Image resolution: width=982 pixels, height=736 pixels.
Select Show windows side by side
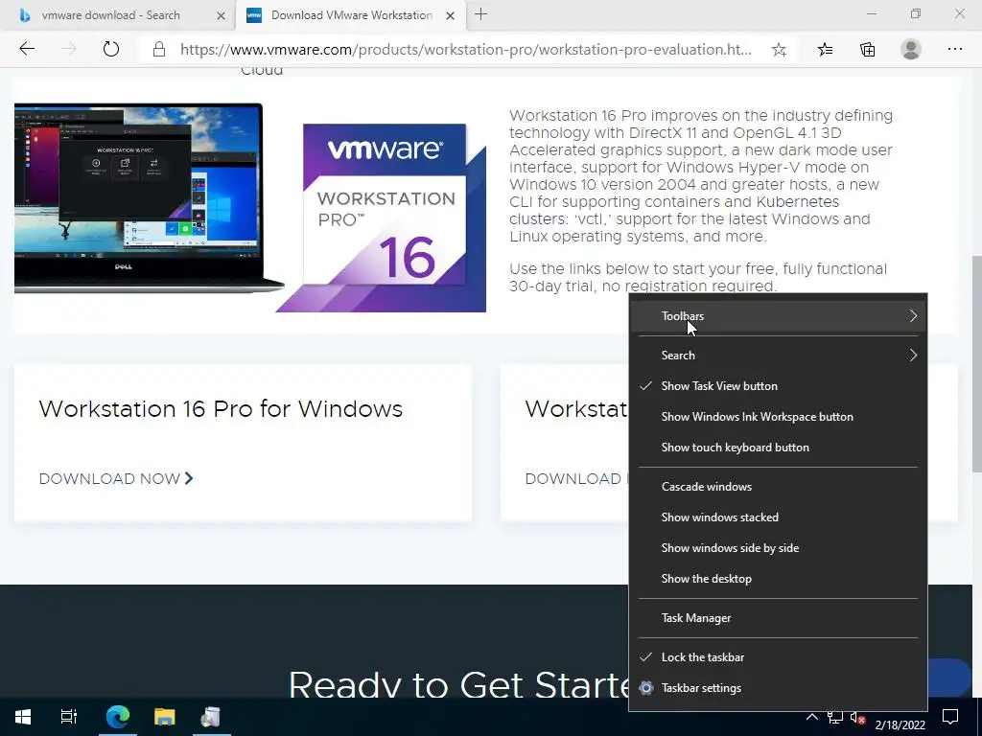click(x=778, y=547)
